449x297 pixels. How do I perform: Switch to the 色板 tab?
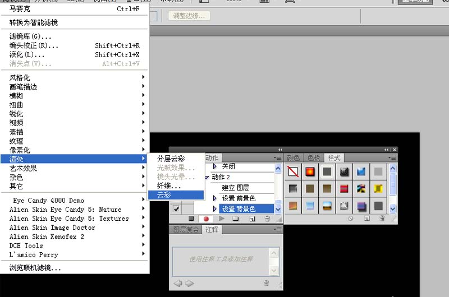(314, 158)
